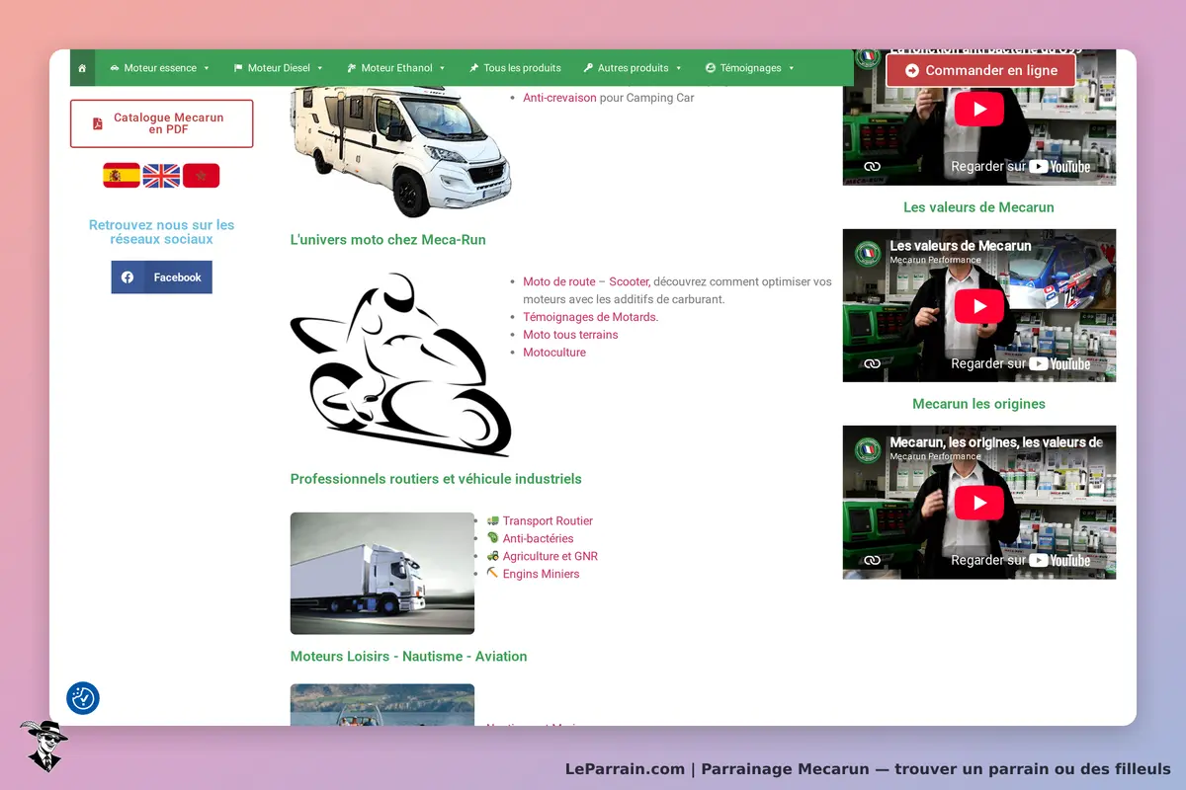Open the Moteur Diesel menu

[279, 68]
